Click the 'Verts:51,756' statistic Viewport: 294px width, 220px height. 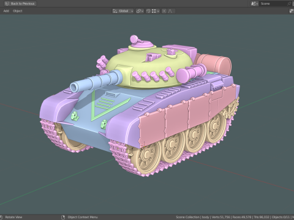(221, 217)
